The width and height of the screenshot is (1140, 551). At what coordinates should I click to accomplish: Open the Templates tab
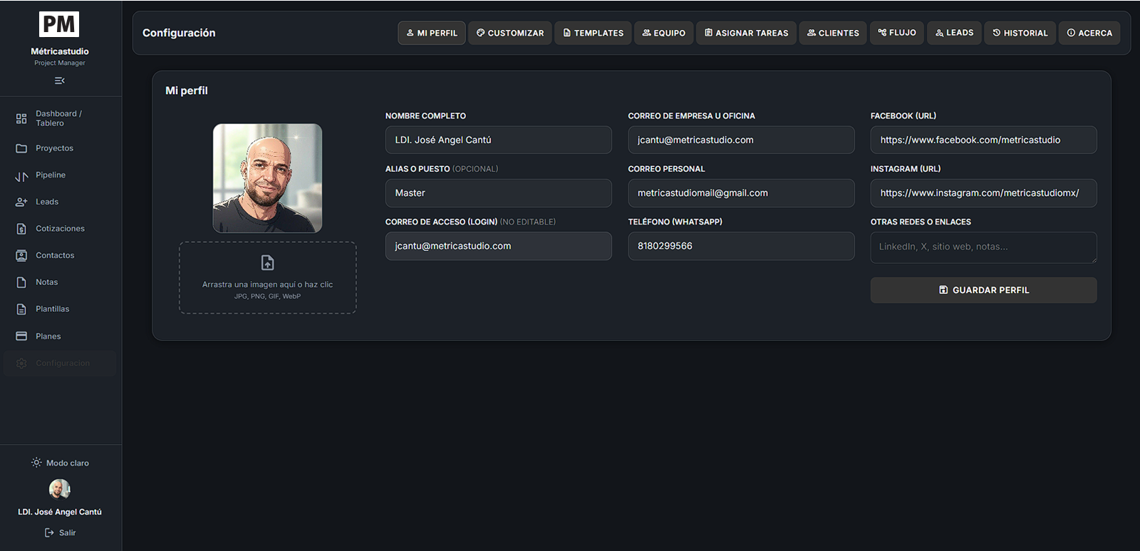pos(594,33)
